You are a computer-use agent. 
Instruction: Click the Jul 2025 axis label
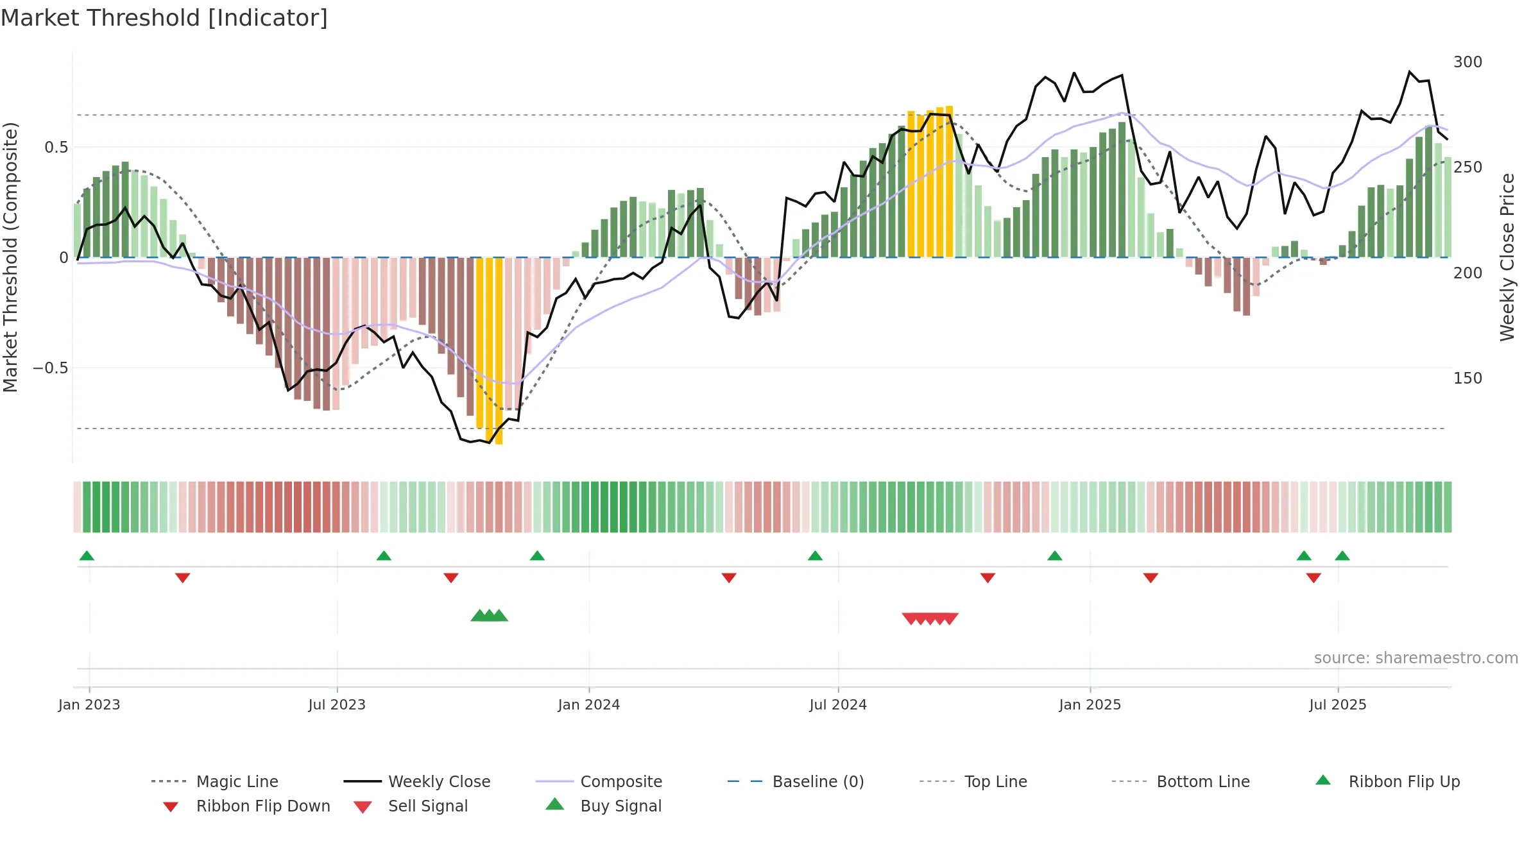(x=1338, y=704)
